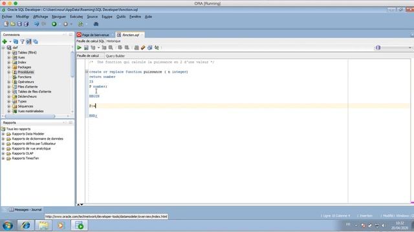Expand Rapports Data Modeler folder
The width and height of the screenshot is (414, 232).
click(3, 134)
